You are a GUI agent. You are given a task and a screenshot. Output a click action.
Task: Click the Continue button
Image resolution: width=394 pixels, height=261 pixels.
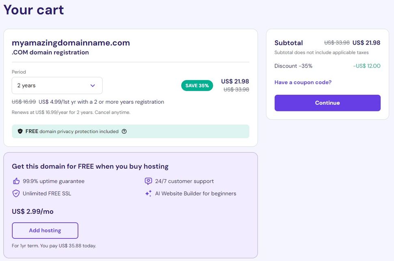pyautogui.click(x=327, y=103)
